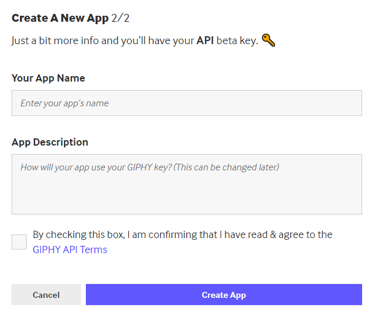Focus the Your App Name input field

tap(186, 103)
